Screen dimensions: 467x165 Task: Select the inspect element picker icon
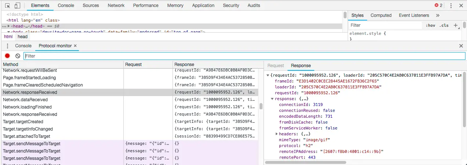pyautogui.click(x=7, y=5)
